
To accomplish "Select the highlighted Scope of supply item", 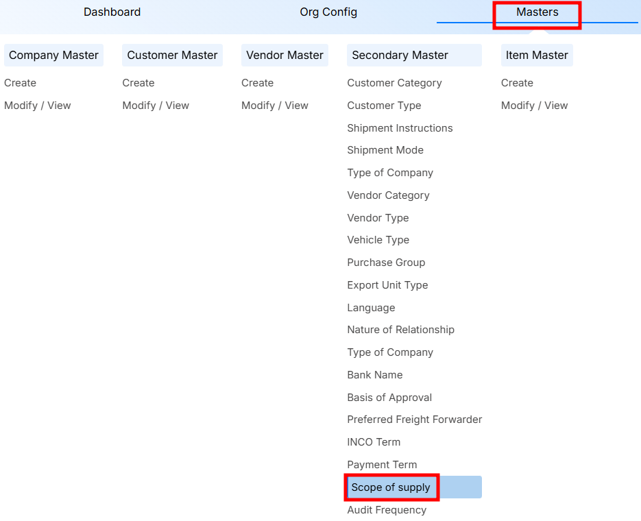I will [391, 487].
